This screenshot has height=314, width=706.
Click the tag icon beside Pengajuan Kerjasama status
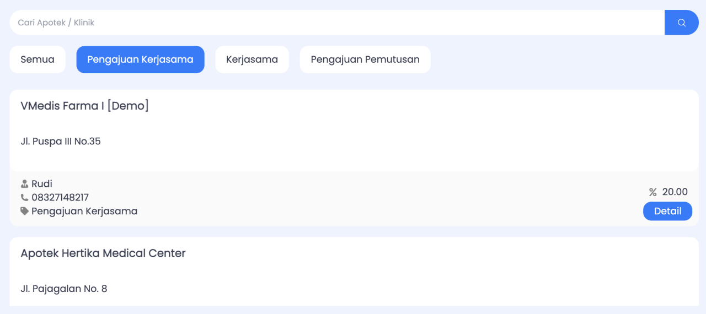[x=24, y=211]
